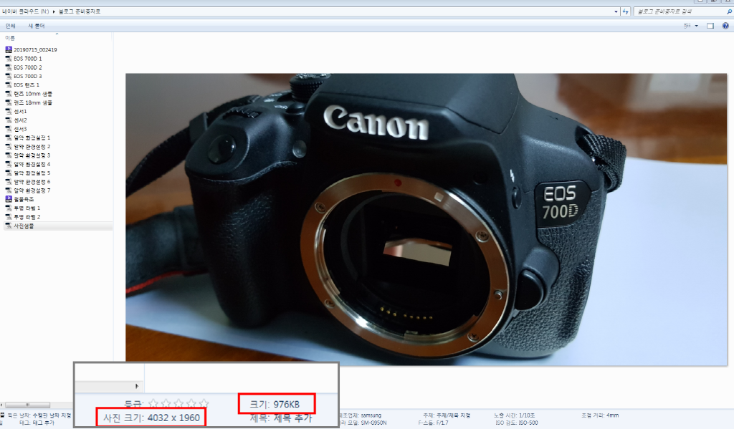Viewport: 734px width, 429px height.
Task: Select the file row ending in 4 below 센서3
Action: click(32, 164)
